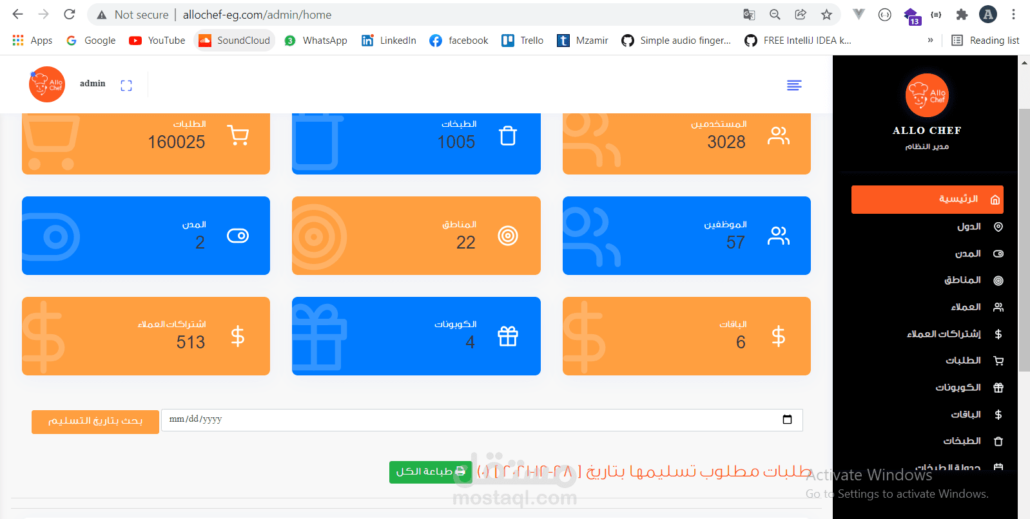The width and height of the screenshot is (1030, 519).
Task: Open المناطق sidebar menu item
Action: [x=962, y=280]
